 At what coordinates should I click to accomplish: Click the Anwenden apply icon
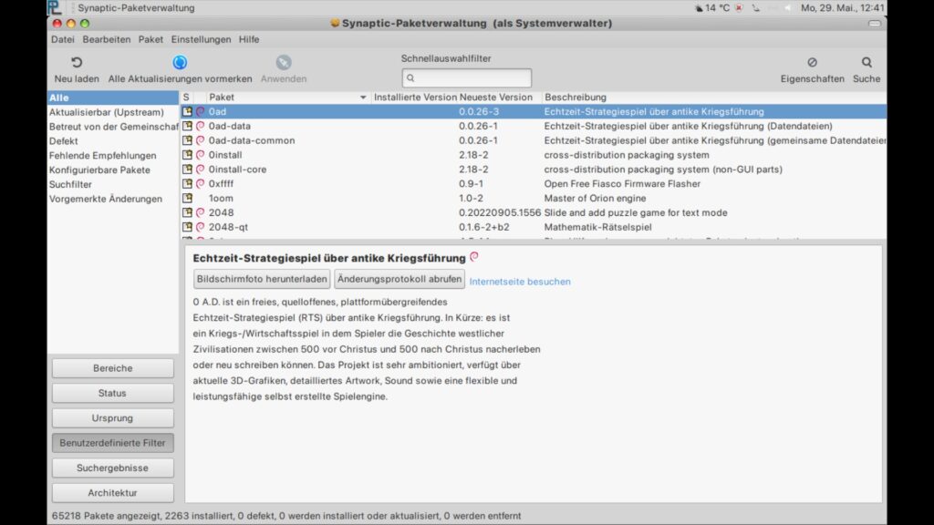(284, 62)
